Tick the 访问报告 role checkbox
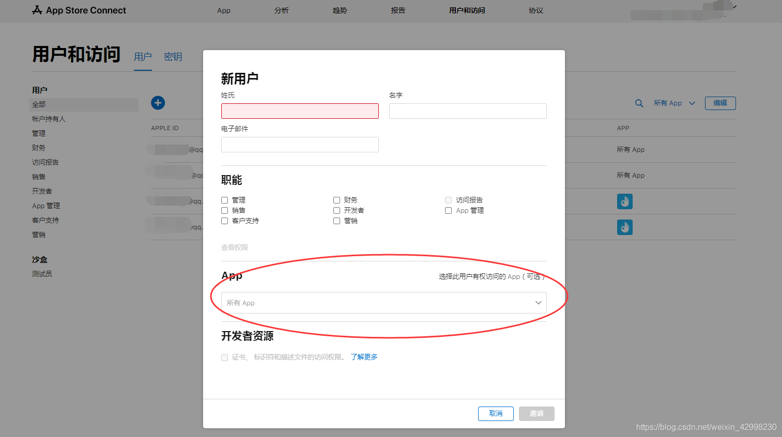Screen dimensions: 782x437 click(448, 200)
